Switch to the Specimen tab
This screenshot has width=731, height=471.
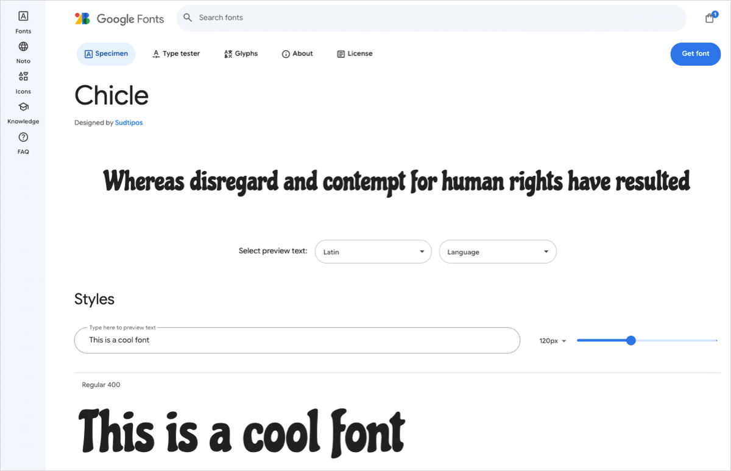click(106, 54)
